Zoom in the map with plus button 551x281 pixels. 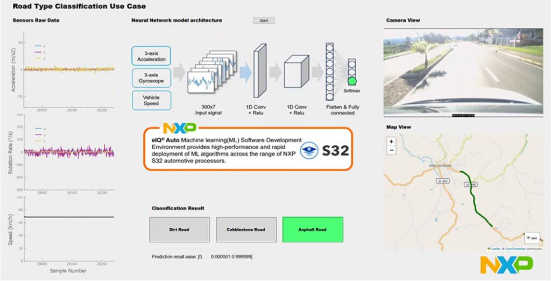click(x=392, y=142)
